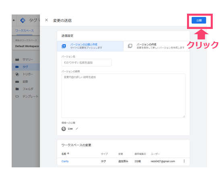Click the copy icon beside バージョンの作成
Viewport: 222px width, 175px height.
point(130,46)
